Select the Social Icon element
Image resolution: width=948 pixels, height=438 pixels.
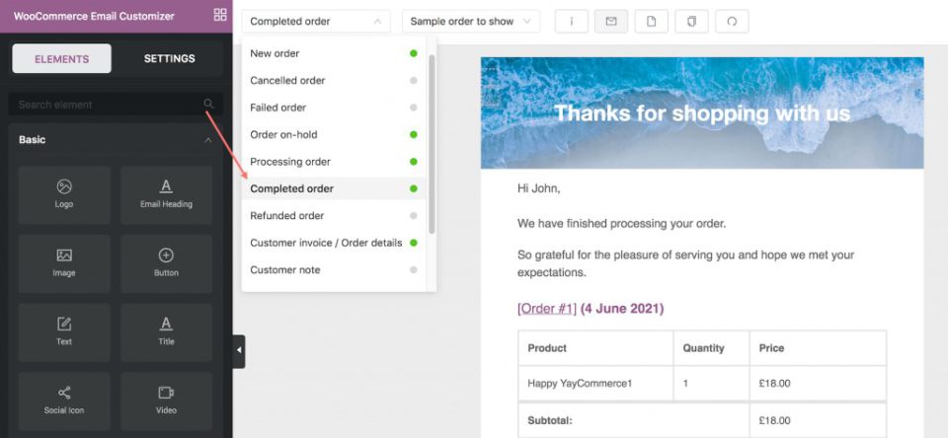pyautogui.click(x=64, y=401)
